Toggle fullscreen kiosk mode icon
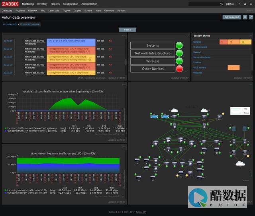Screen dimensions: 255x216 (x=251, y=17)
